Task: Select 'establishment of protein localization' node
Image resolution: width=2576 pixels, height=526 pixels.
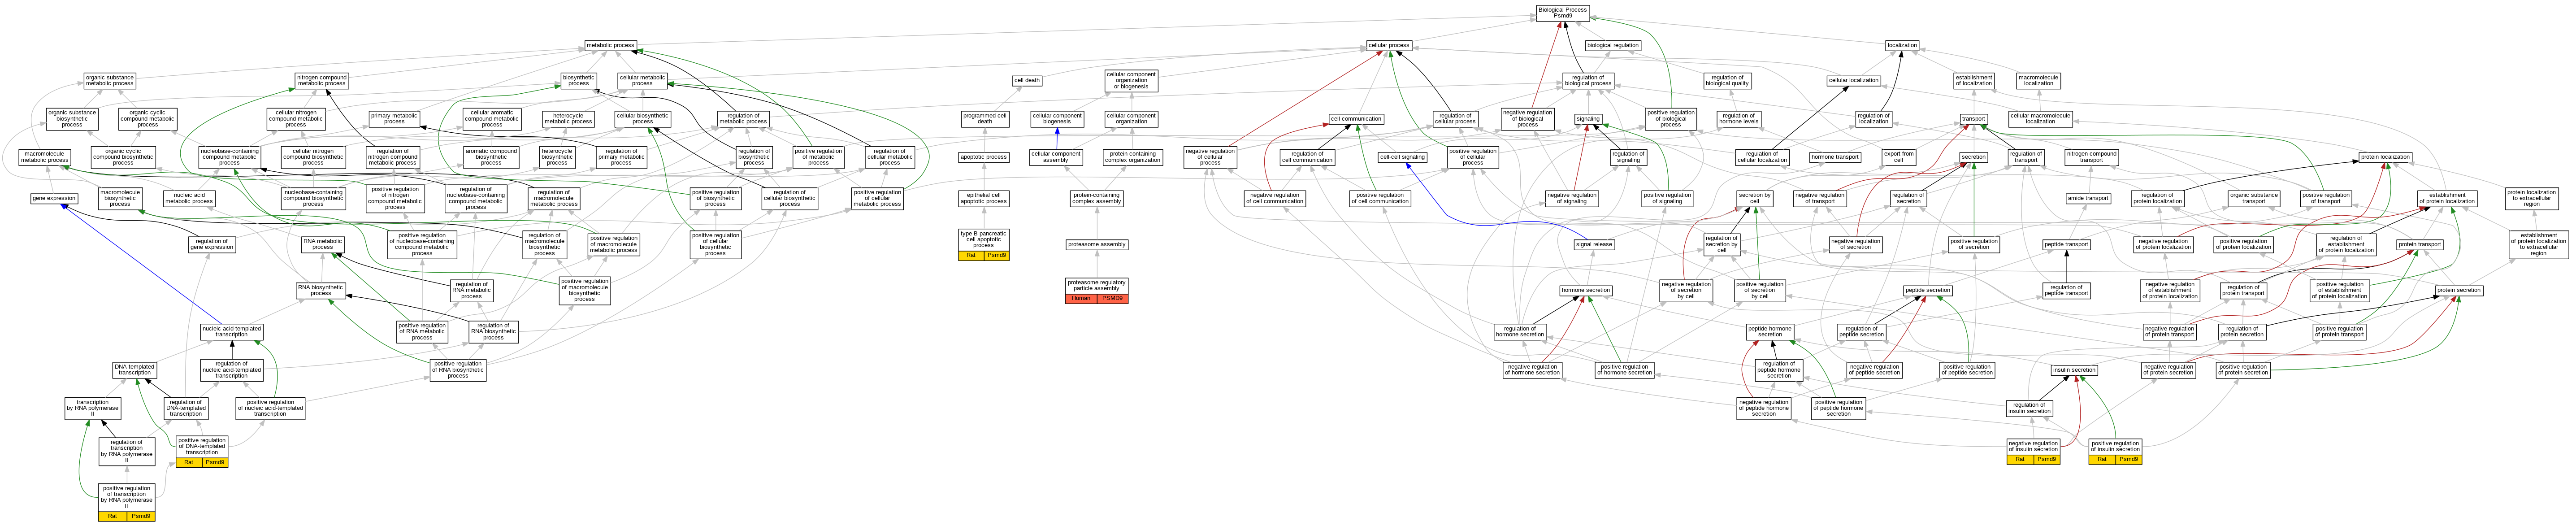Action: 2447,198
